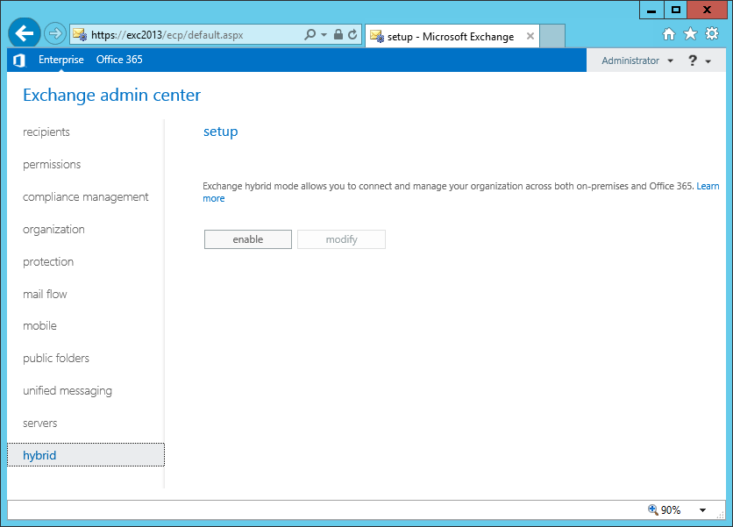Select hybrid in the left navigation
The height and width of the screenshot is (527, 733).
point(86,455)
